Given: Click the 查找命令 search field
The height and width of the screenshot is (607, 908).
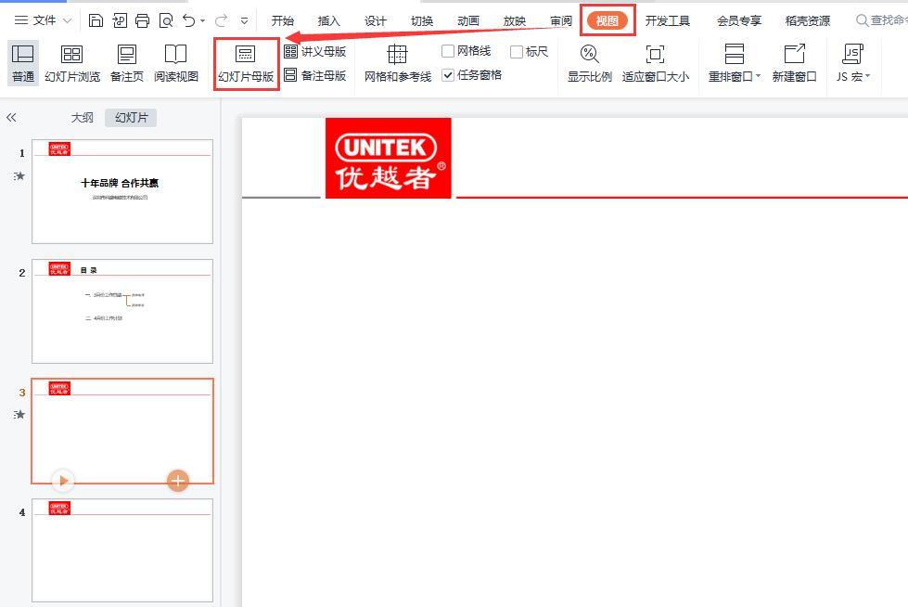Looking at the screenshot, I should [x=881, y=20].
